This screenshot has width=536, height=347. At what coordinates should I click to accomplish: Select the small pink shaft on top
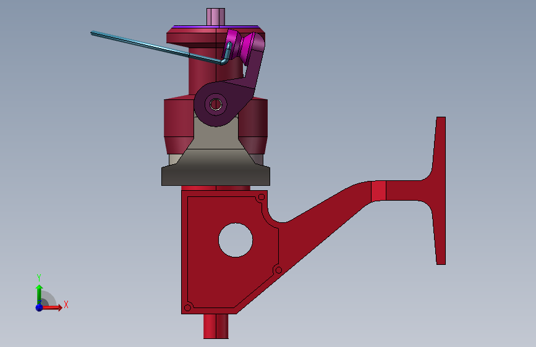[216, 17]
